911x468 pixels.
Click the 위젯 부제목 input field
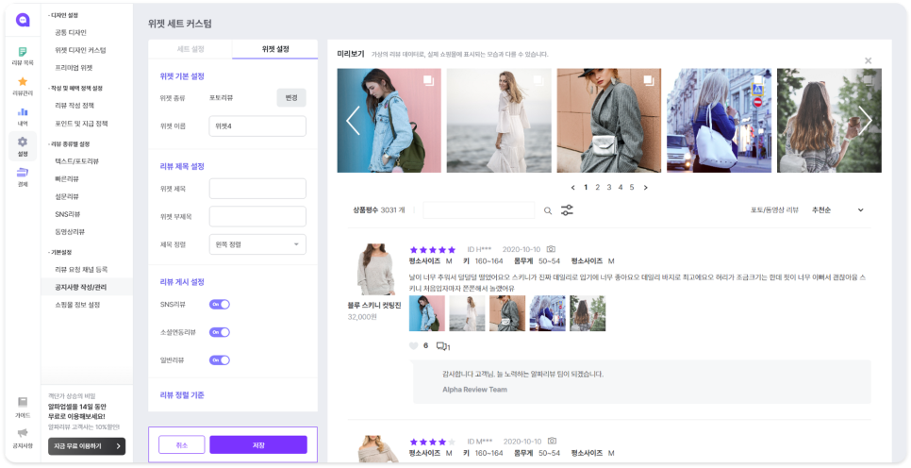[x=257, y=216]
